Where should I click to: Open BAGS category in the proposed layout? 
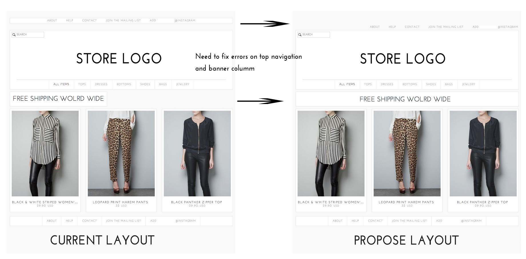pos(449,84)
